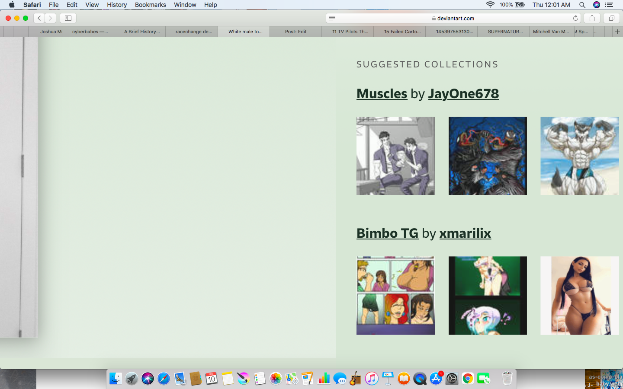The image size is (623, 389).
Task: Open the 'Bimbo TG' collection link
Action: (387, 233)
